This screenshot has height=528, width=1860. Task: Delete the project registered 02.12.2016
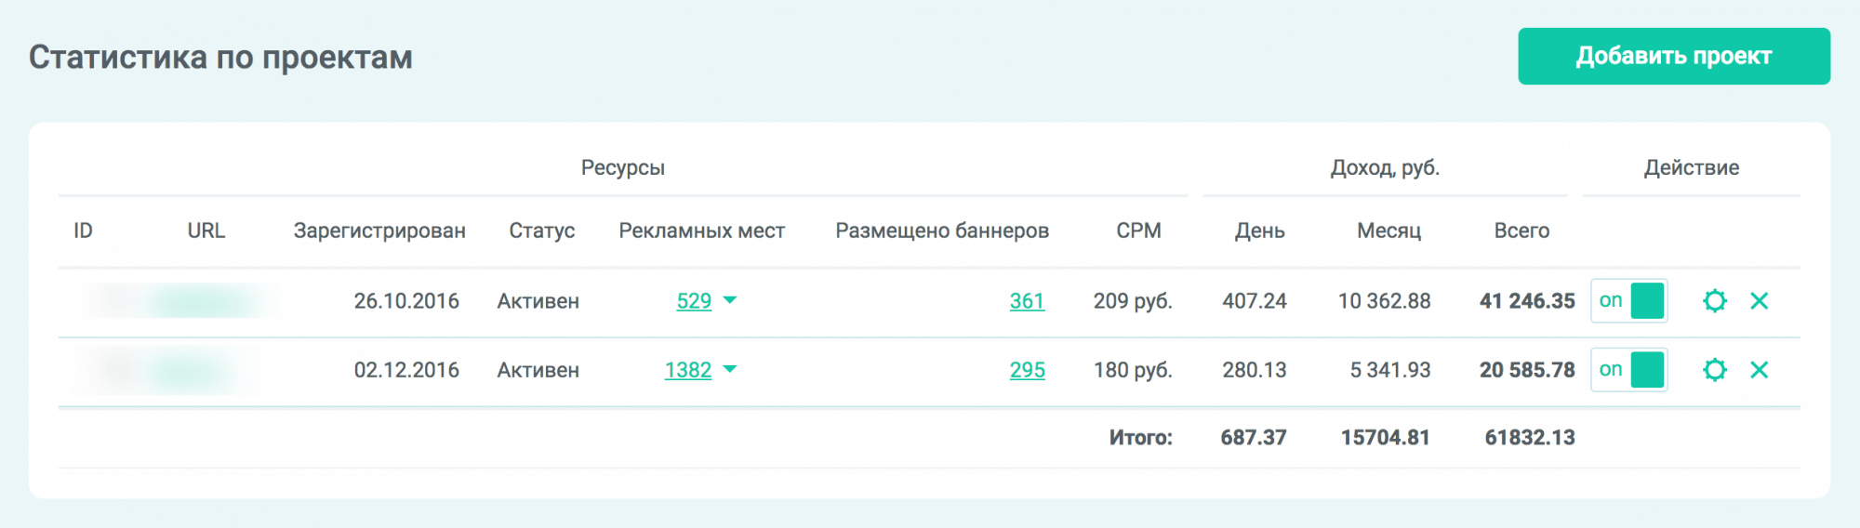point(1759,370)
